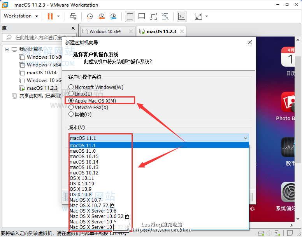The height and width of the screenshot is (237, 302).
Task: Click the stretch guest display icon
Action: 198,16
